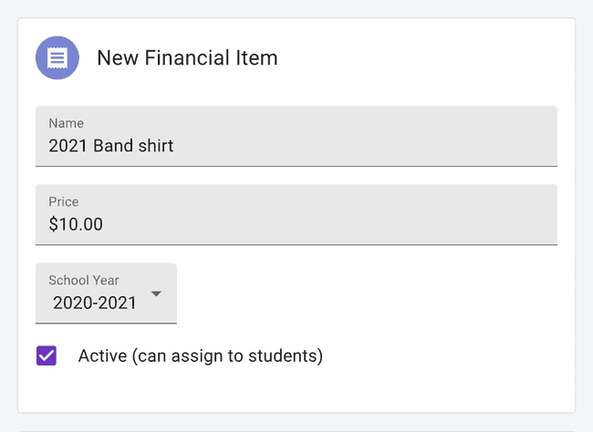Click the underline beneath the School Year selector

coord(106,323)
